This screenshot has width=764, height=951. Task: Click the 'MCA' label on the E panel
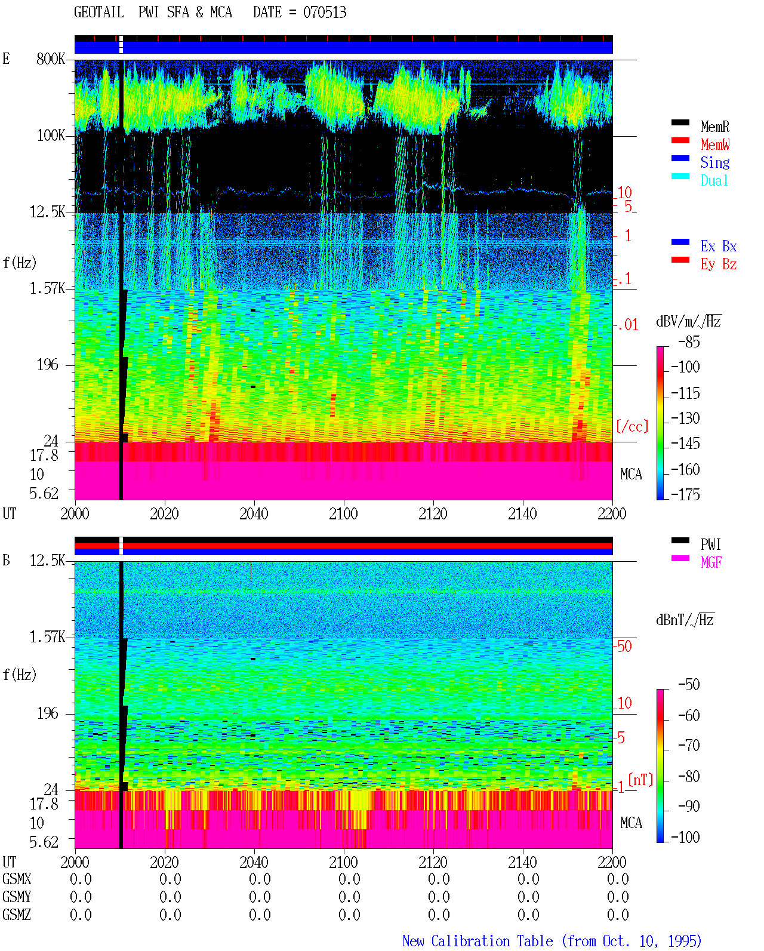pyautogui.click(x=631, y=475)
